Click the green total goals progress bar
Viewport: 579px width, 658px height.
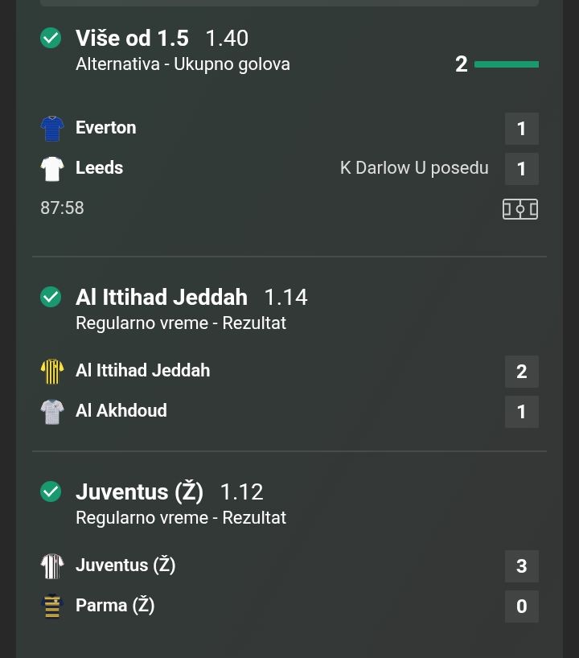(506, 64)
